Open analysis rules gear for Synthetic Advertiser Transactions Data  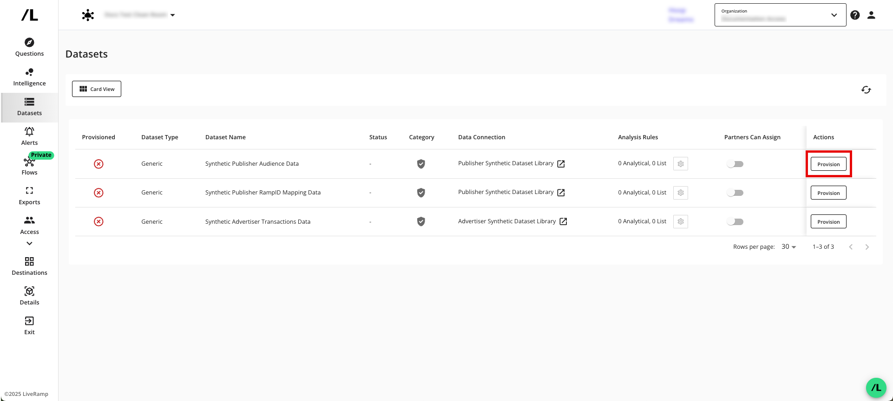(x=680, y=222)
